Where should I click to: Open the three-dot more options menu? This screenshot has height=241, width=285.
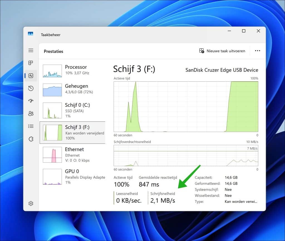(x=257, y=51)
